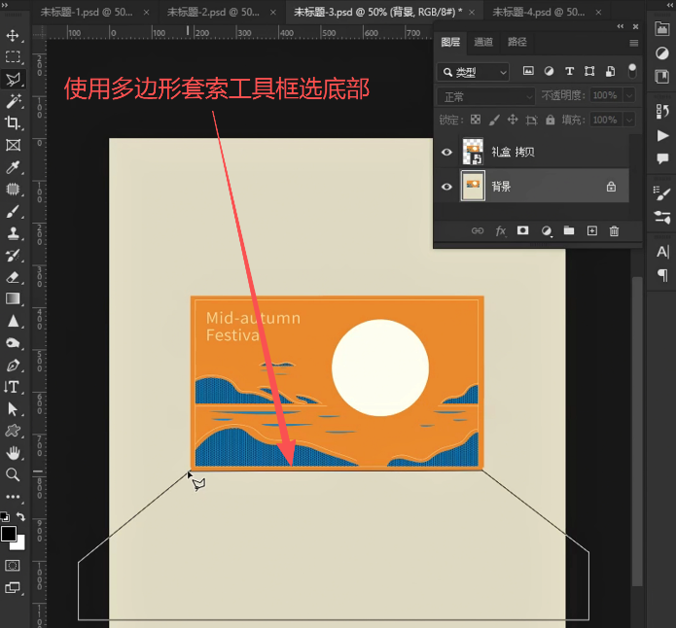Prevent auto-nesting into artboards

point(532,120)
